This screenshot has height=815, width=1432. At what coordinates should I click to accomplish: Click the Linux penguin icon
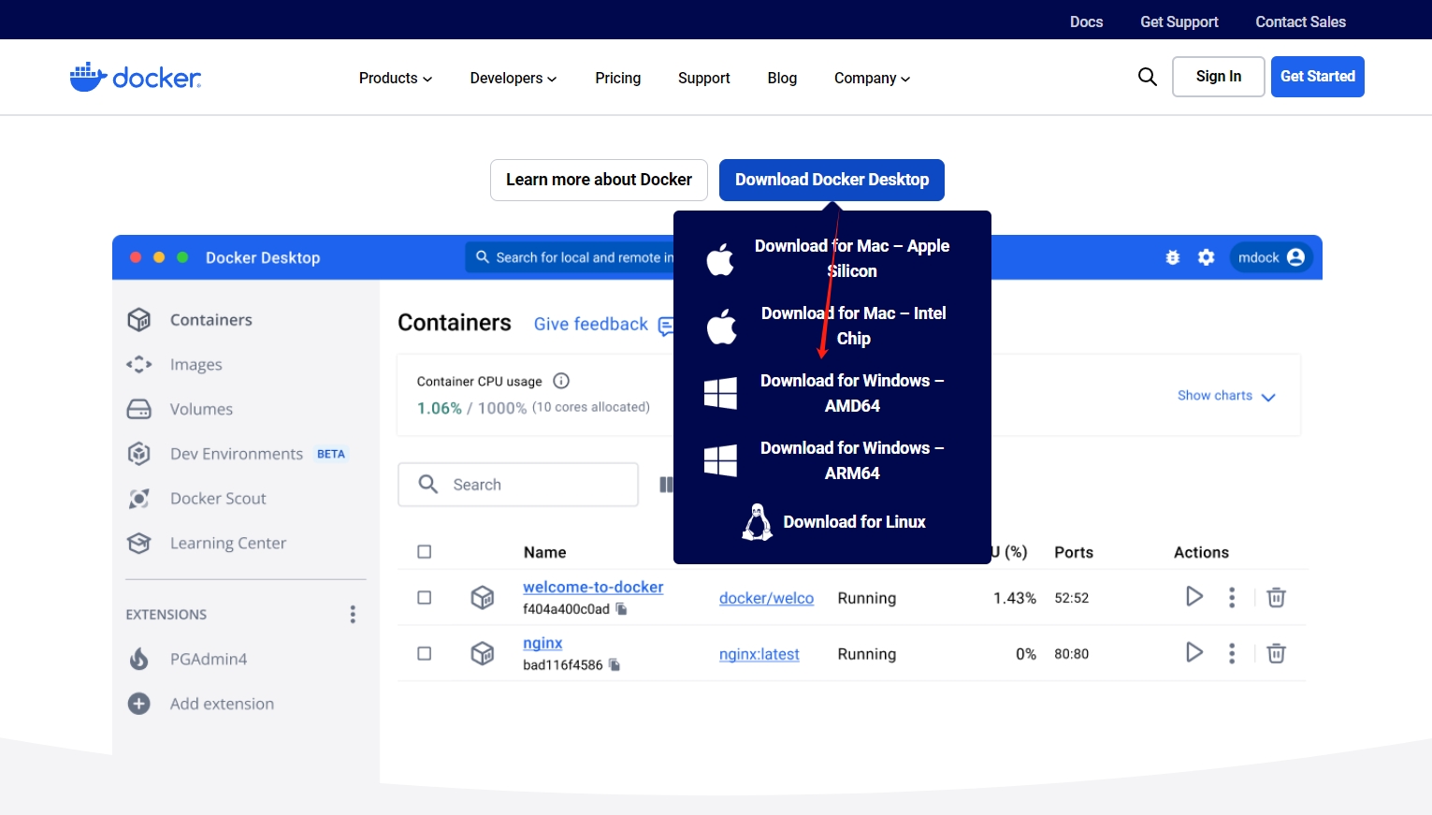pyautogui.click(x=757, y=522)
